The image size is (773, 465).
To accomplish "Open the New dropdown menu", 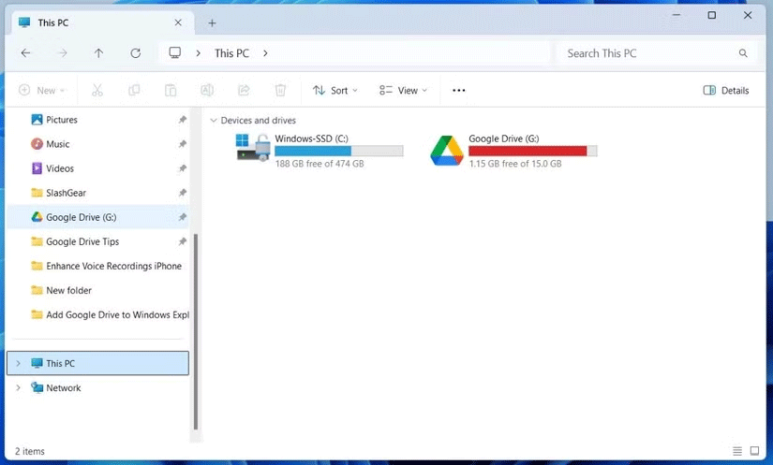I will pos(42,90).
